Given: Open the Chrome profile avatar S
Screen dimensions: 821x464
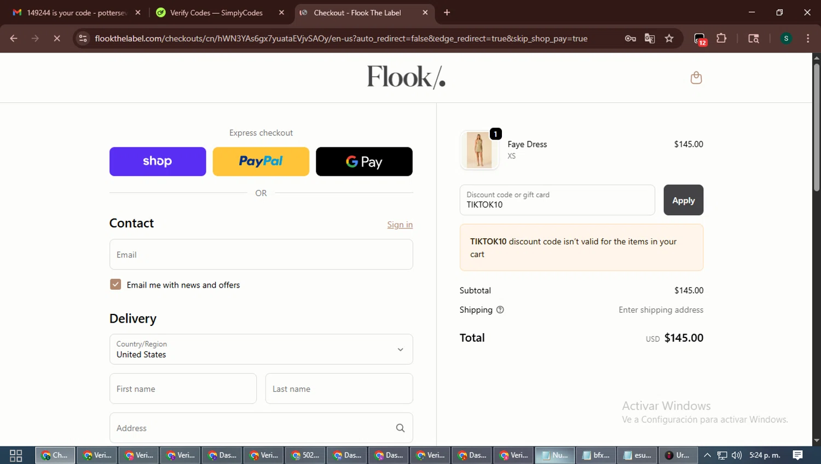Looking at the screenshot, I should coord(786,38).
